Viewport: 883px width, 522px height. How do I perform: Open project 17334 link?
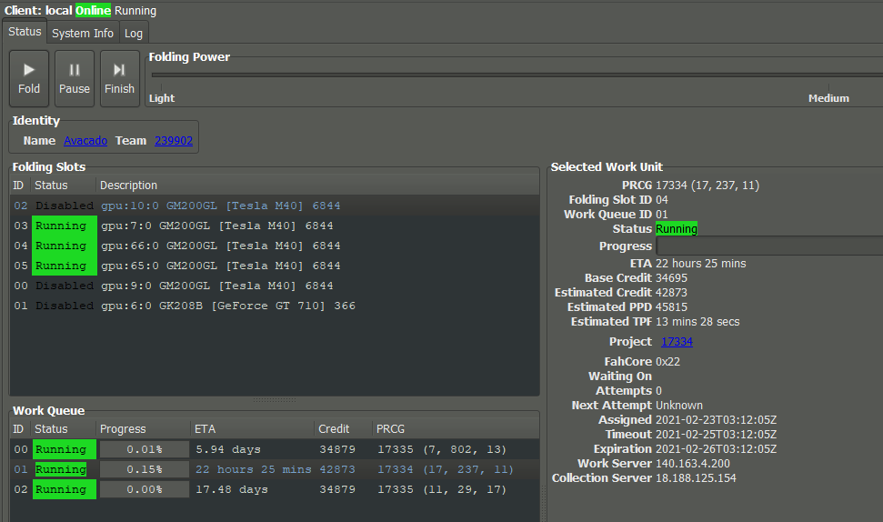[x=677, y=342]
